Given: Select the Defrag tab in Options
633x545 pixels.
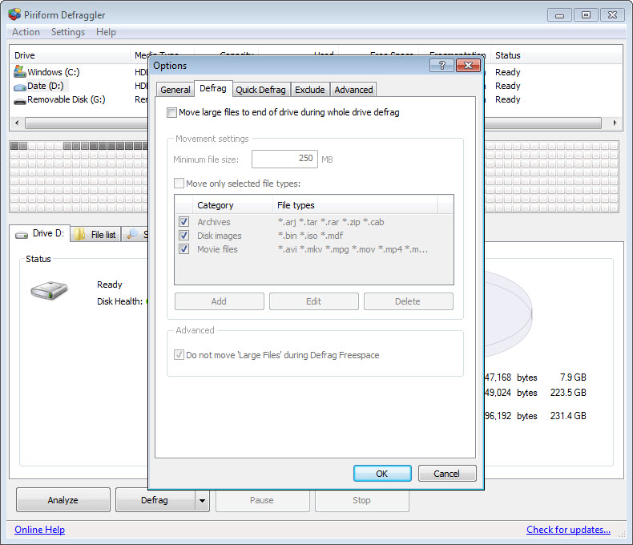Looking at the screenshot, I should click(213, 88).
